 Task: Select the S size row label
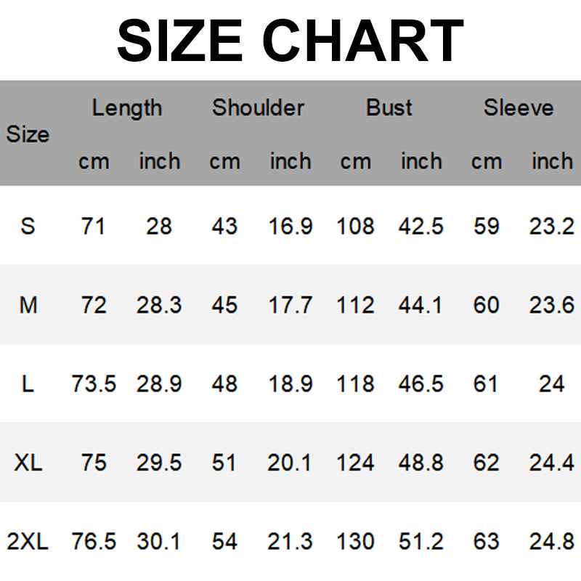point(28,226)
